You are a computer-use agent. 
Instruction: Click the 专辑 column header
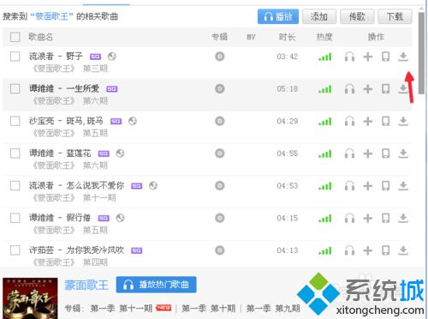(219, 37)
